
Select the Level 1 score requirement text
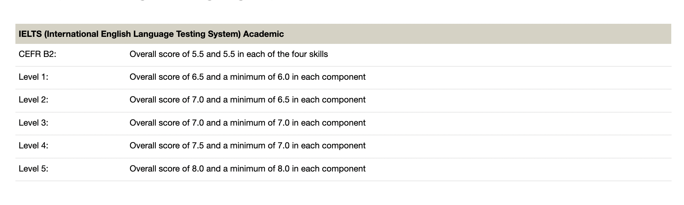click(x=248, y=77)
